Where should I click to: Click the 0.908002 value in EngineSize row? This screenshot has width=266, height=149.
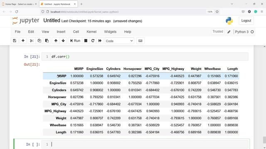[114, 83]
